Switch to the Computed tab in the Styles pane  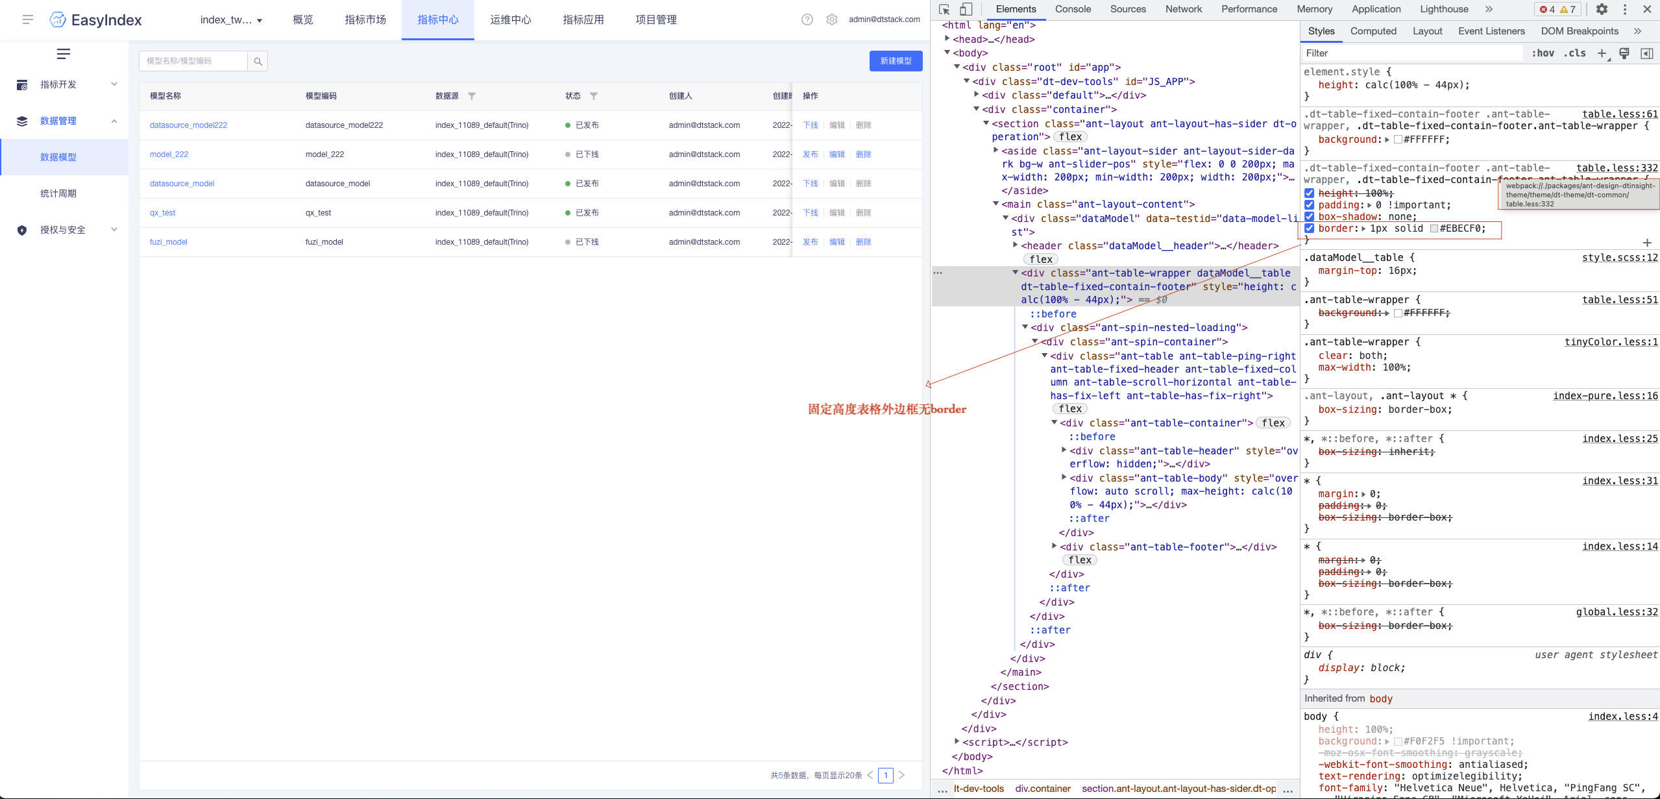tap(1374, 31)
